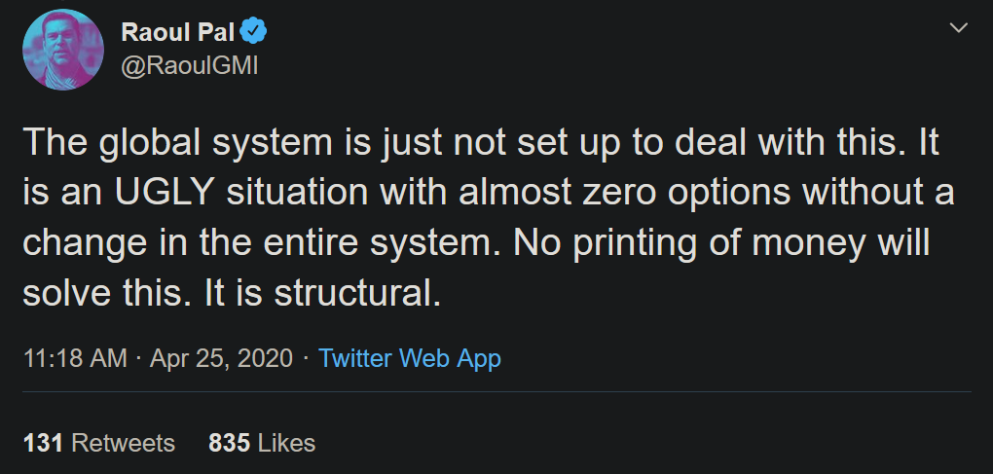Click the Apr 25, 2020 date
Screen dimensions: 993x474
[x=221, y=358]
